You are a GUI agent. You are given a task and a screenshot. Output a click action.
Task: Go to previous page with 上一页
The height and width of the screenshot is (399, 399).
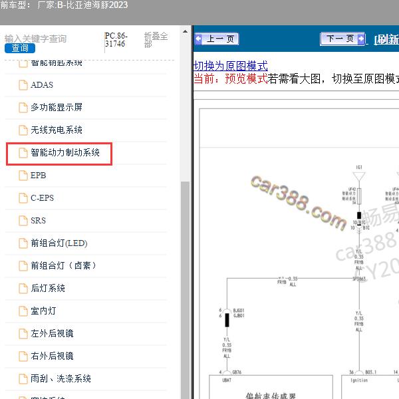point(217,39)
